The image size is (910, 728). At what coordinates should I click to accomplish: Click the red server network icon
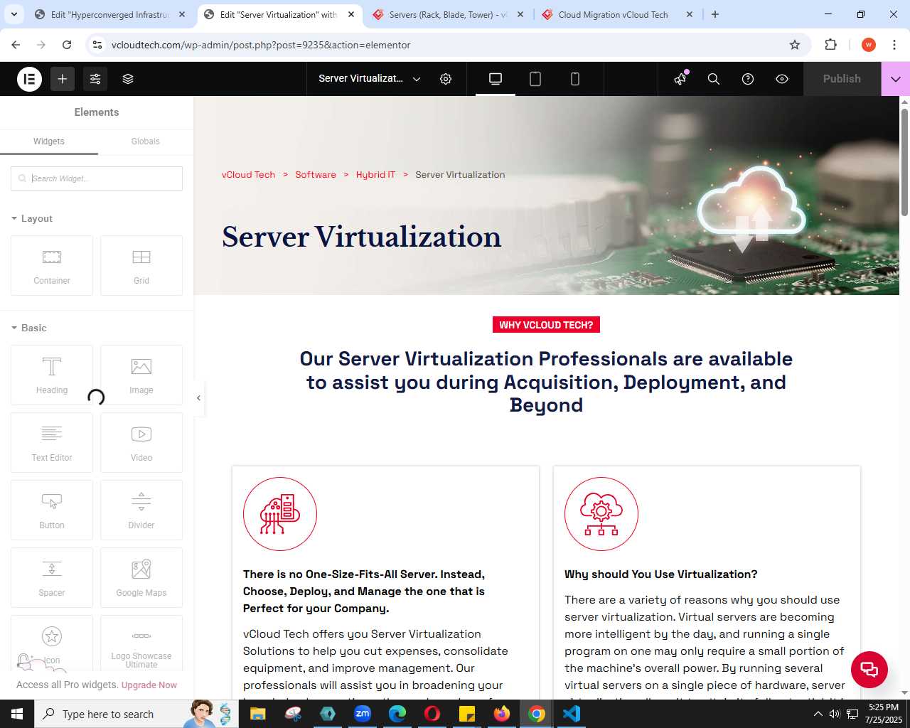coord(280,514)
